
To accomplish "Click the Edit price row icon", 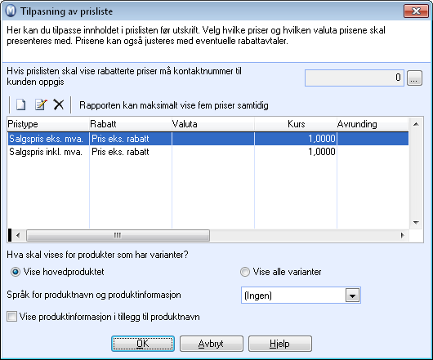I will point(41,105).
